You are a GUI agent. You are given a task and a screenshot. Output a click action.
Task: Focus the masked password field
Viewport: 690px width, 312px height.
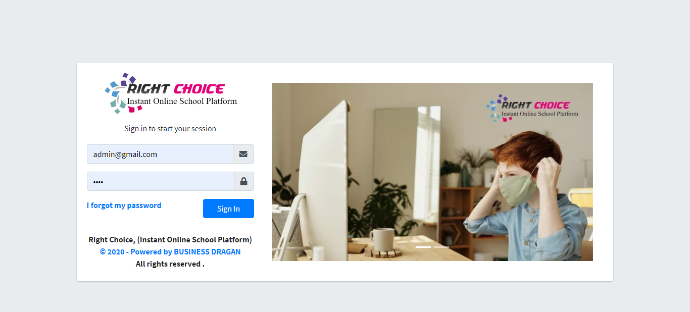point(160,181)
